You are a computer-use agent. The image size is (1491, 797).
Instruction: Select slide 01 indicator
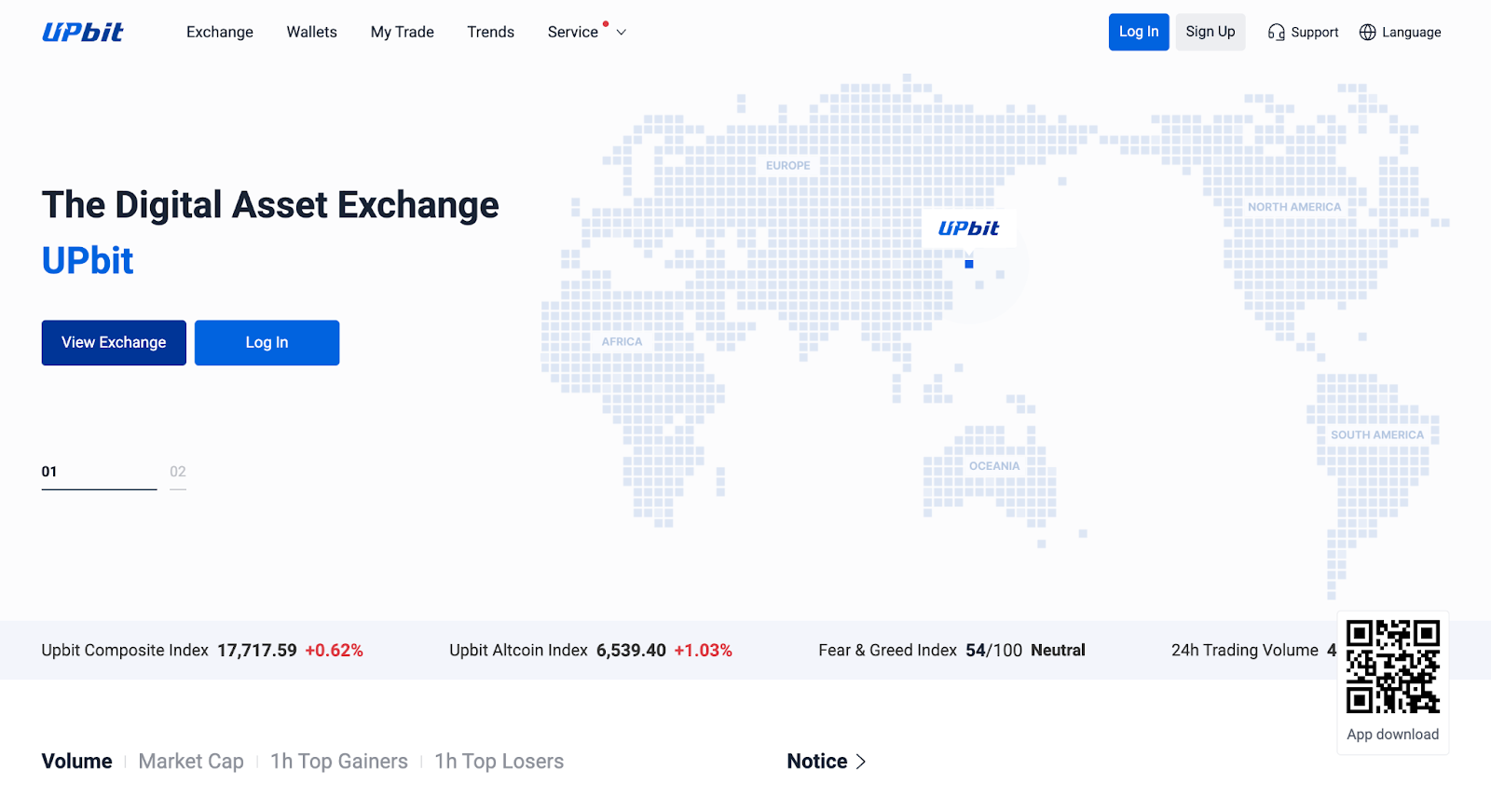point(99,475)
